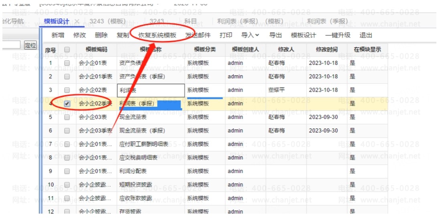
Task: Click 复制 in the toolbar
Action: [x=123, y=35]
